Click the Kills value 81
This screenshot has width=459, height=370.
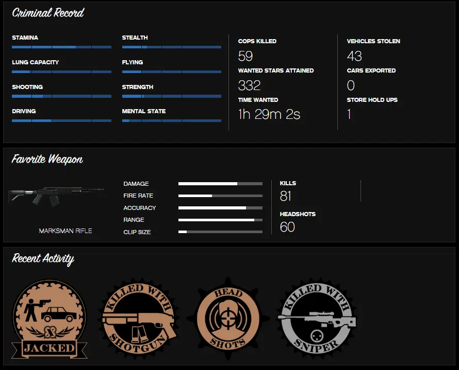285,196
